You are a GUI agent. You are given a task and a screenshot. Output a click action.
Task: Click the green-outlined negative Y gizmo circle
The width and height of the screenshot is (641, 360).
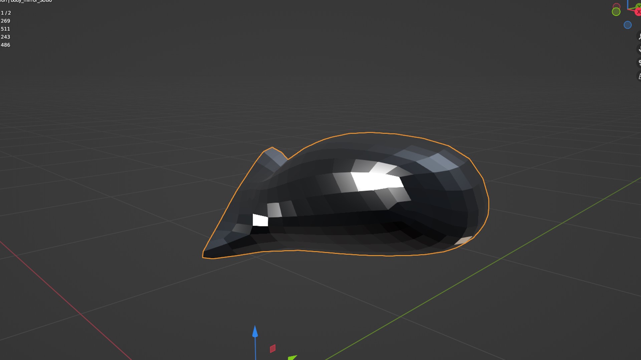coord(616,12)
